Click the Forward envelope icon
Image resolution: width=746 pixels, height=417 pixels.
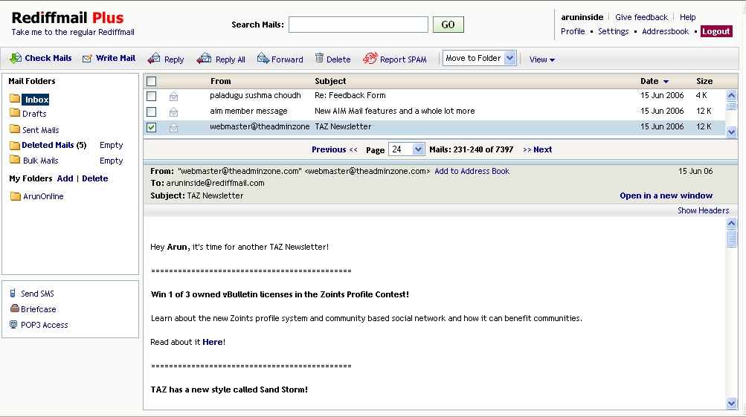263,58
